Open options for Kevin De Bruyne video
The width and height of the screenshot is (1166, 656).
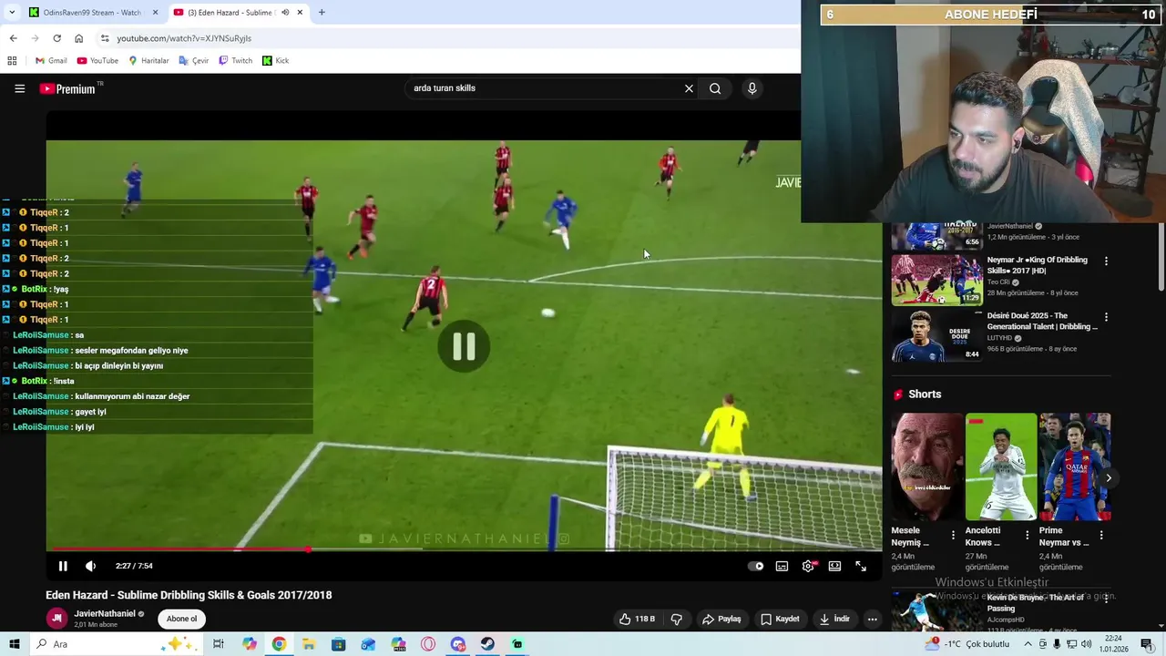coord(1106,599)
